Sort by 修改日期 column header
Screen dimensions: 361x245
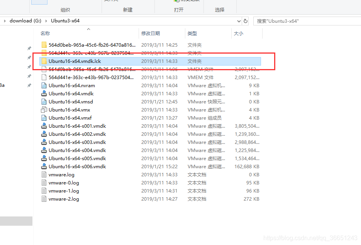(x=150, y=33)
